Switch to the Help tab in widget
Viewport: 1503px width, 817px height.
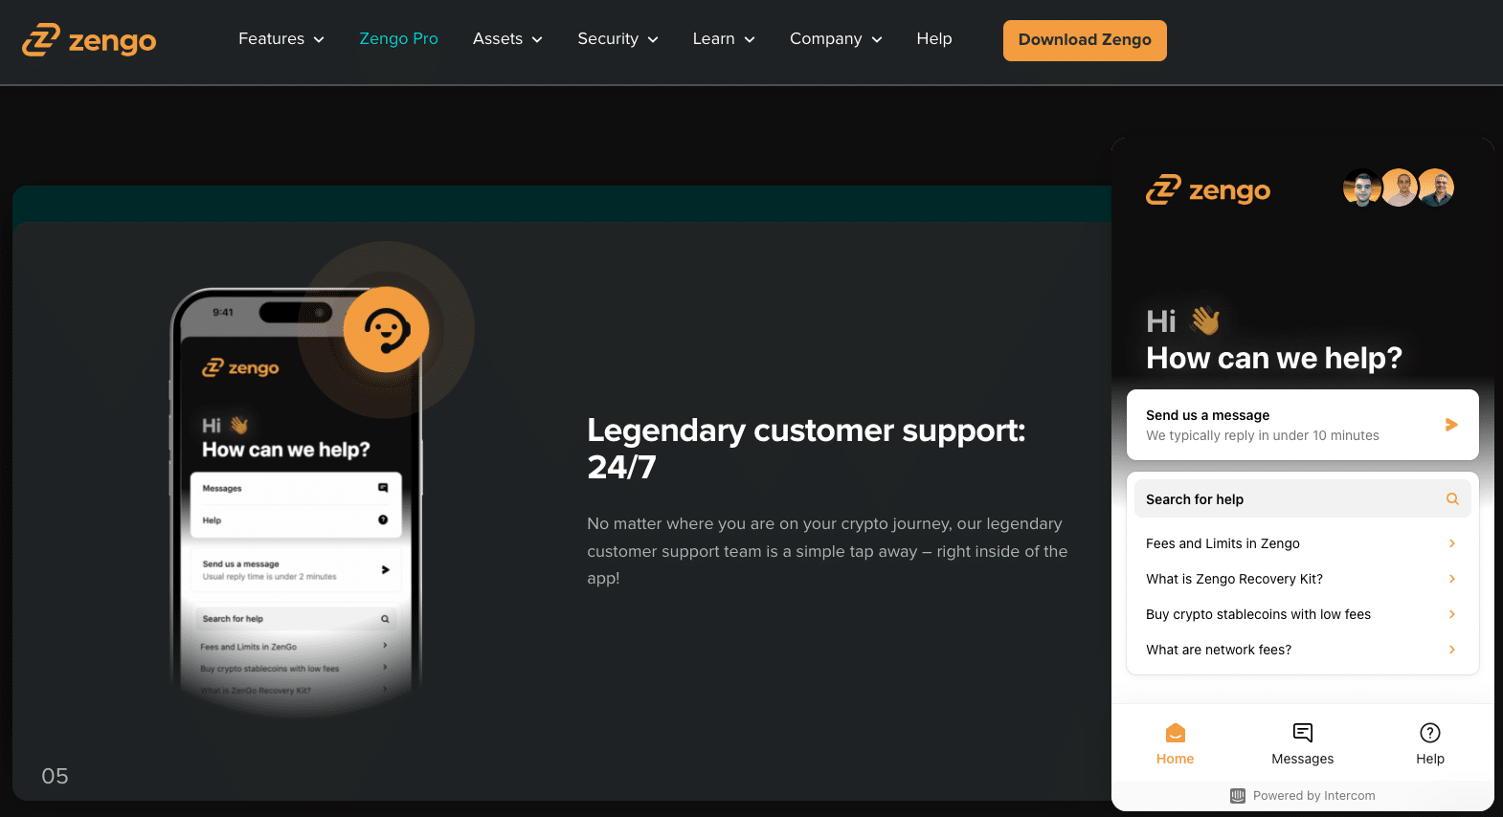[x=1430, y=744]
